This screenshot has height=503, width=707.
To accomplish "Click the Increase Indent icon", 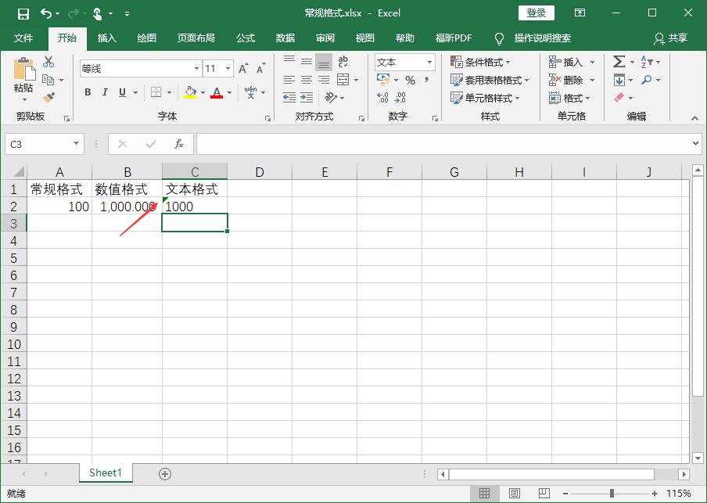I will tap(307, 98).
